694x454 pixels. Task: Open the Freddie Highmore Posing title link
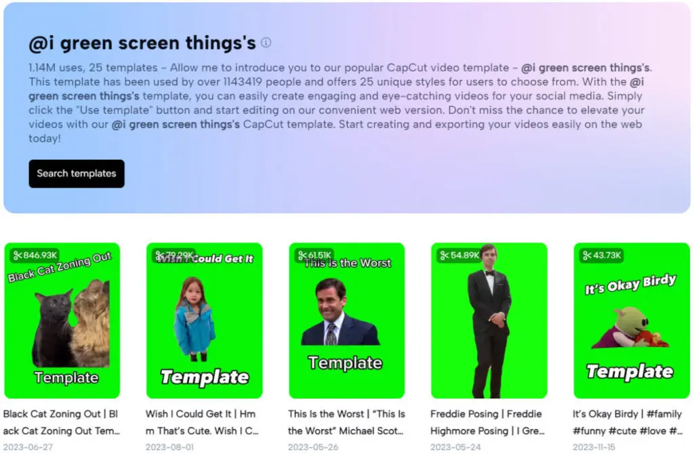(x=487, y=422)
